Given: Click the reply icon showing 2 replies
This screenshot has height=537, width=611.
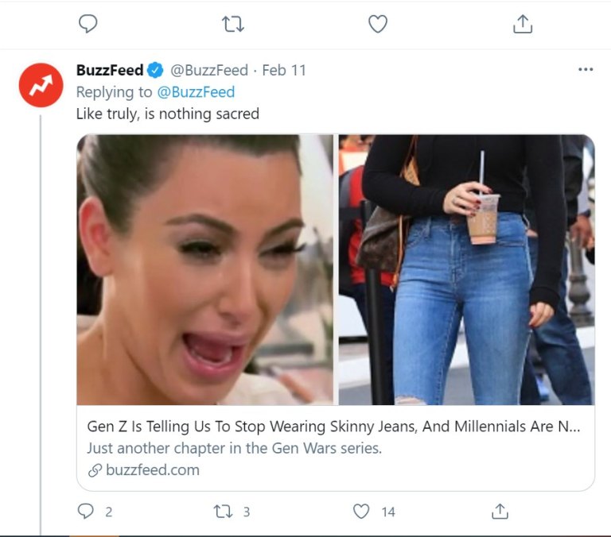Looking at the screenshot, I should coord(86,512).
